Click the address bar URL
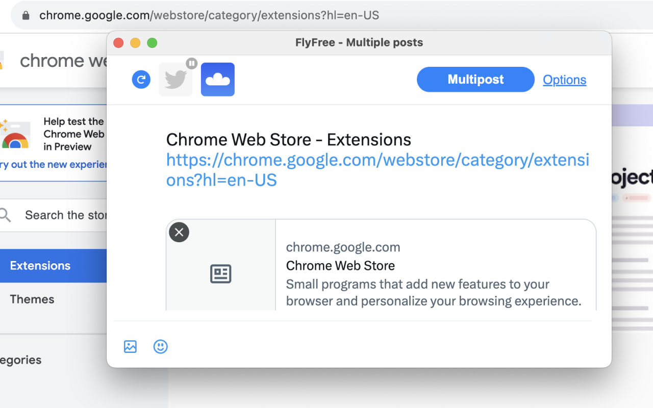Screen dimensions: 653x408 click(209, 15)
